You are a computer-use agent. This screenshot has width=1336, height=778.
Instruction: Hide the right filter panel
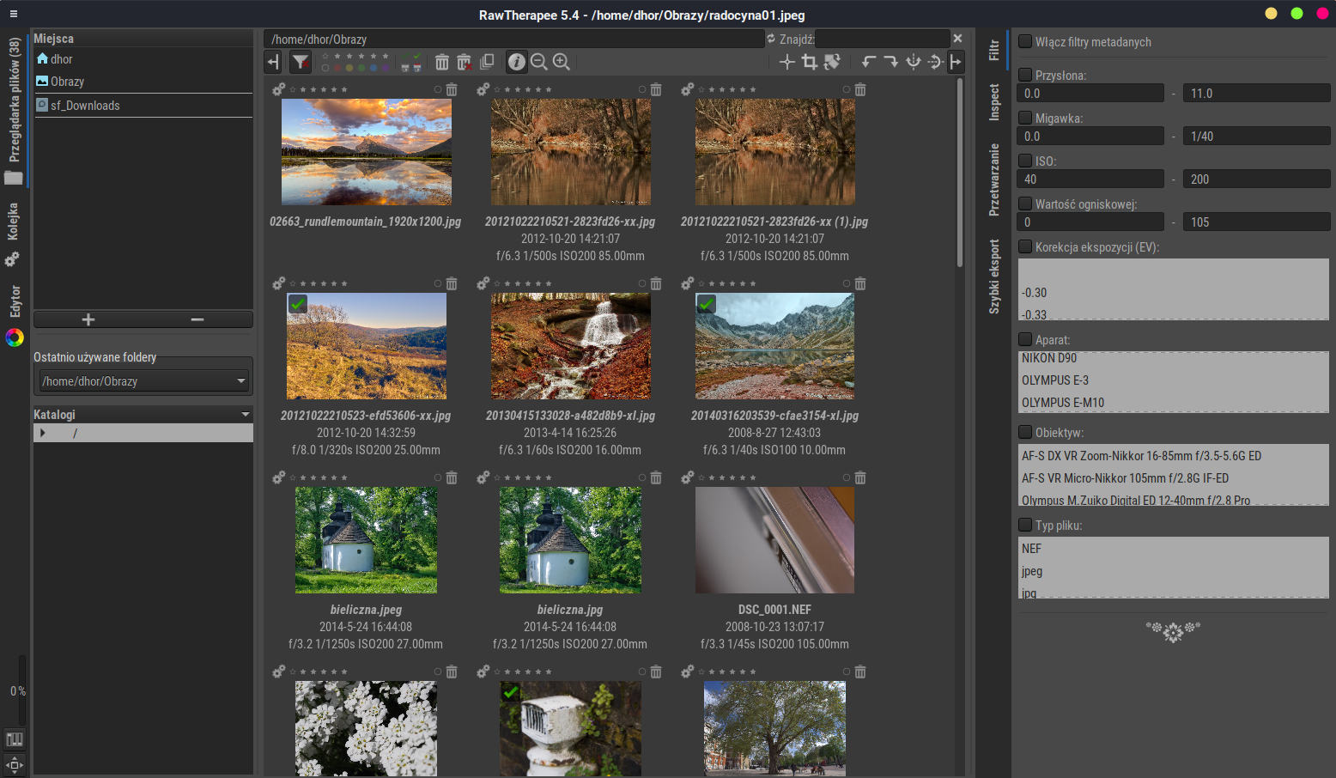(x=956, y=62)
